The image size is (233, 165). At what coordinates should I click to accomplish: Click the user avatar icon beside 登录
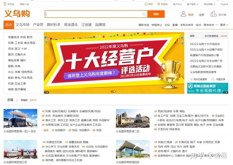pos(183,14)
